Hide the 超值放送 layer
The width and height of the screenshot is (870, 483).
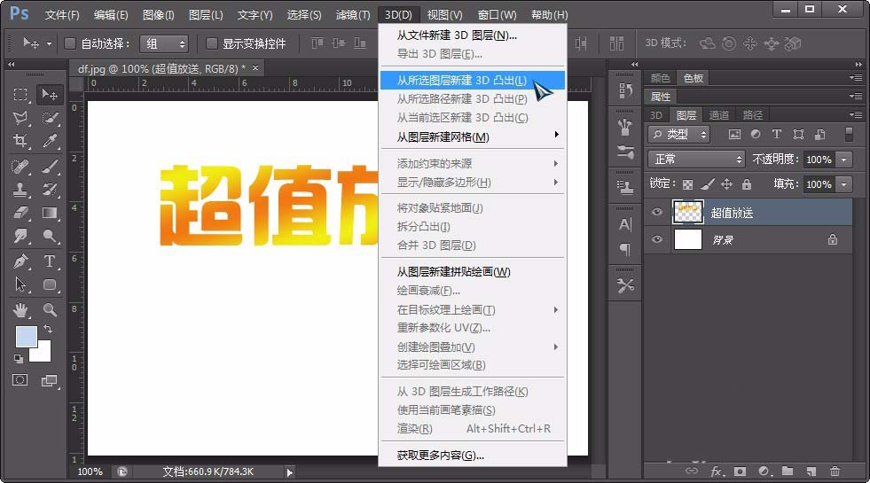657,212
